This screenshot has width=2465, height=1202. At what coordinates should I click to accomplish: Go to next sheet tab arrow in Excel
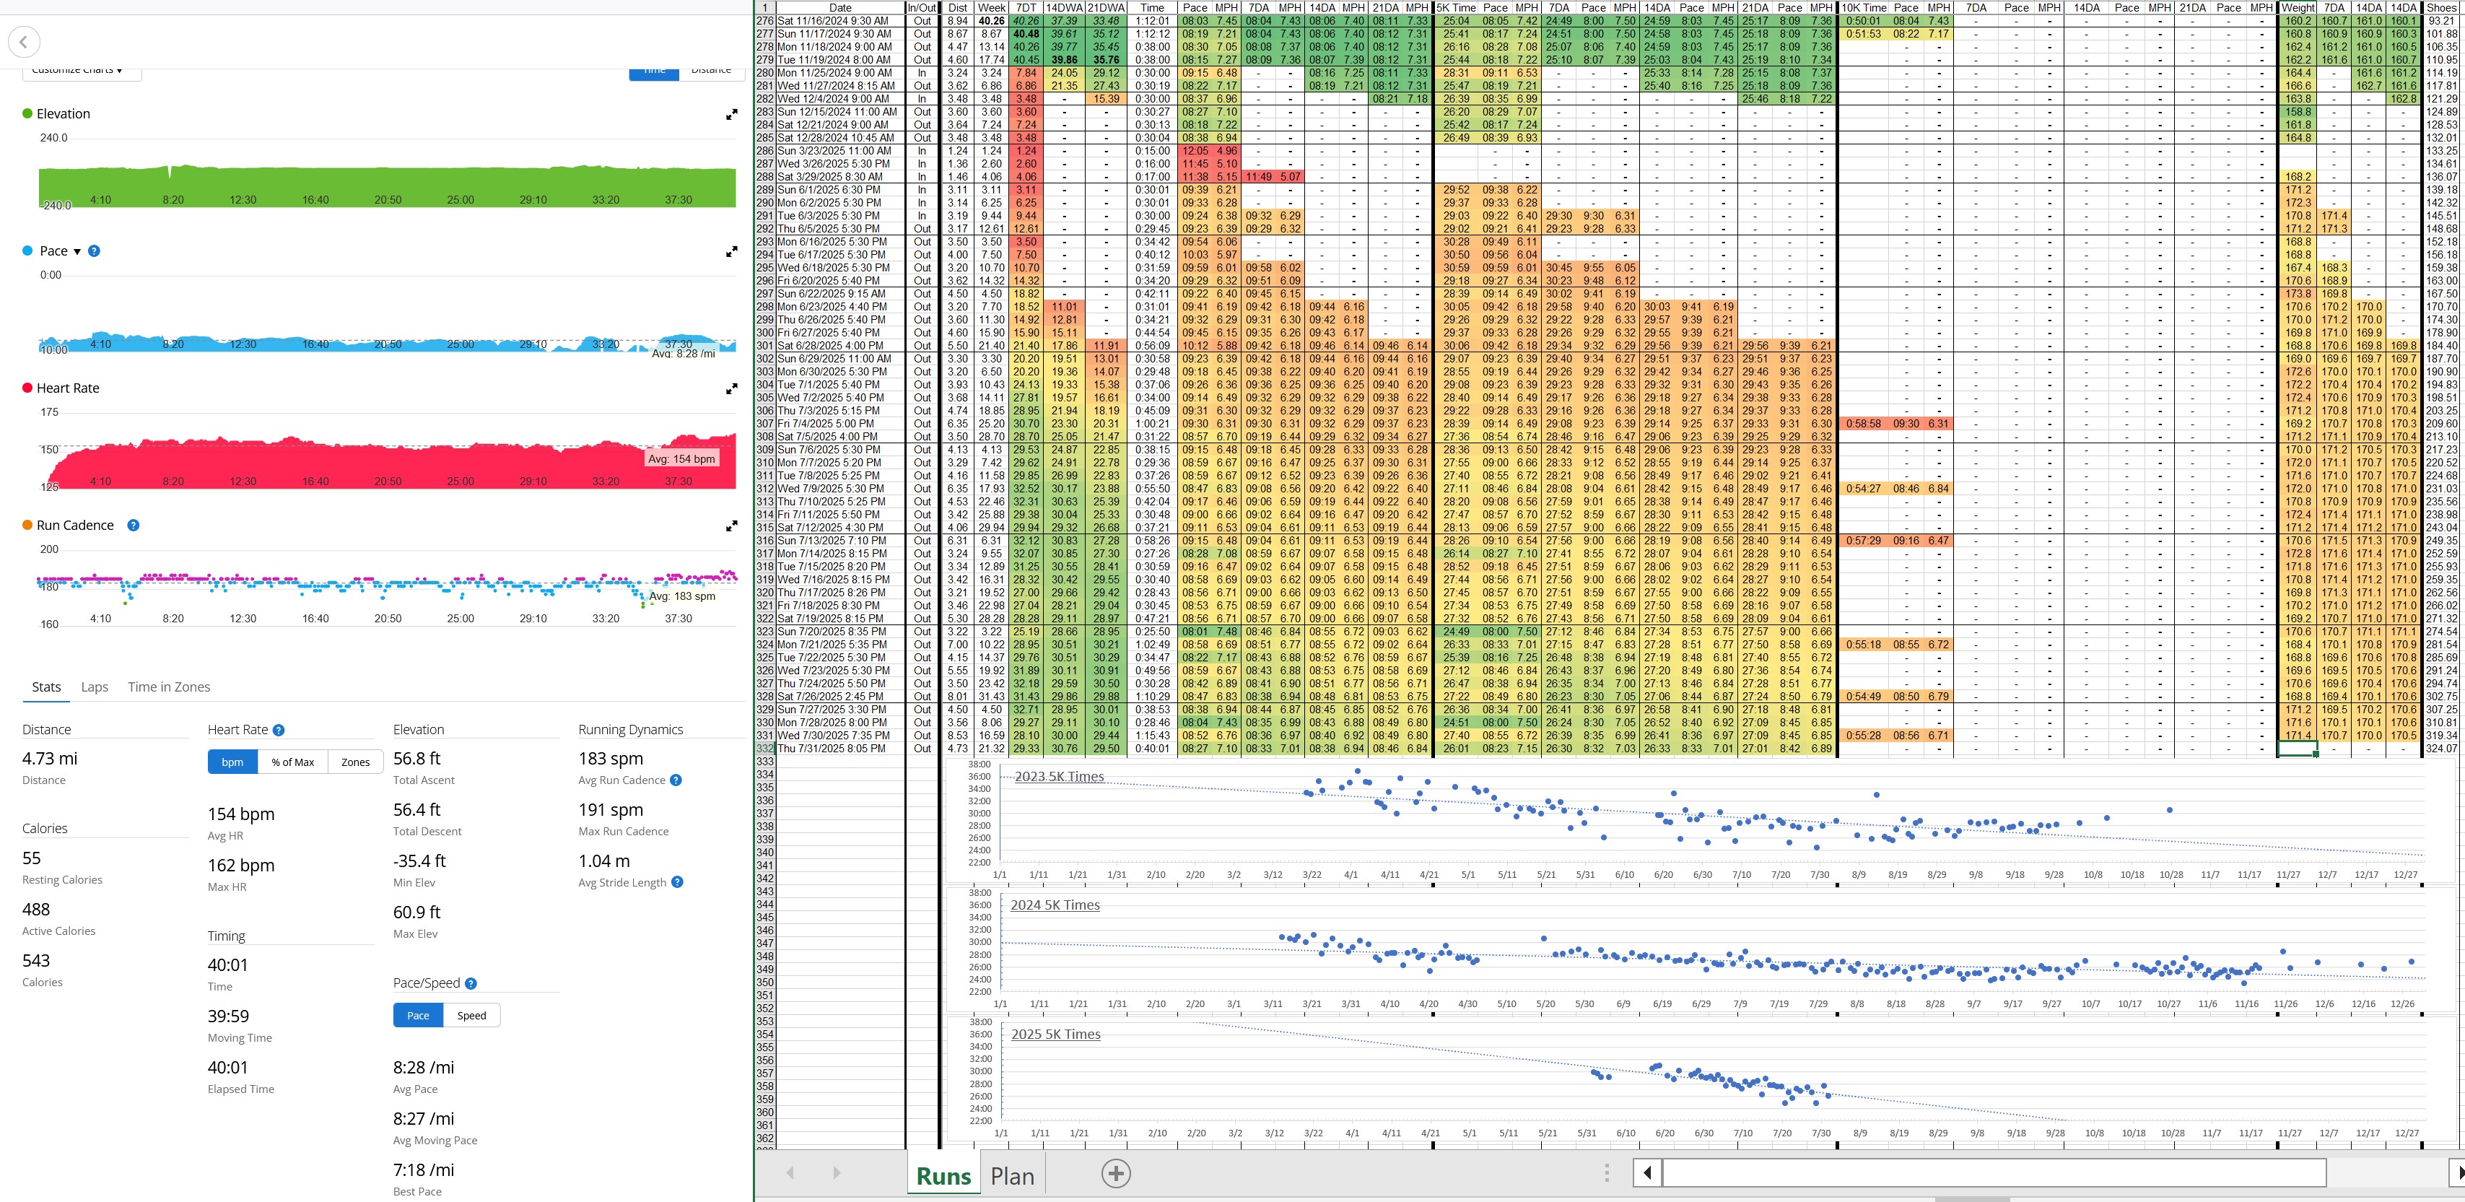point(837,1173)
